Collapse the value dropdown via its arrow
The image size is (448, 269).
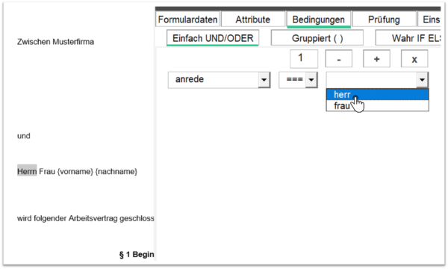[x=422, y=80]
